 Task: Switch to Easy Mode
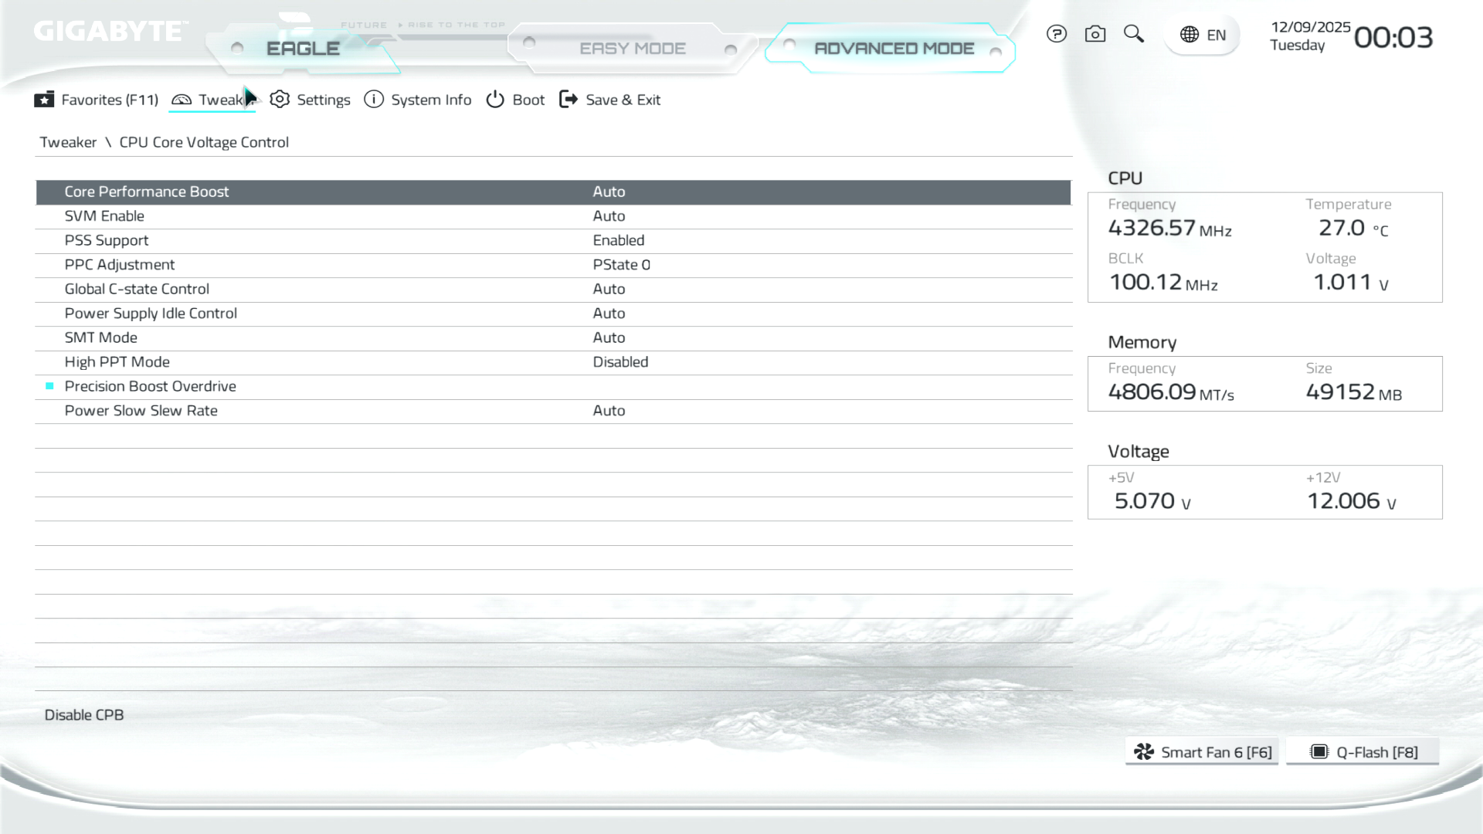click(x=632, y=49)
